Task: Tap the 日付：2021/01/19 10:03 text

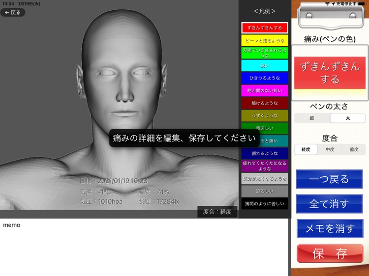Action: (114, 181)
